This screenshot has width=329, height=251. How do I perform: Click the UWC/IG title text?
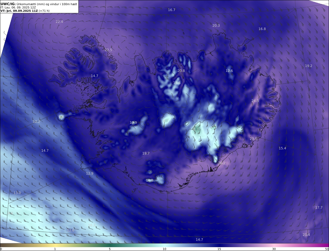(8, 4)
